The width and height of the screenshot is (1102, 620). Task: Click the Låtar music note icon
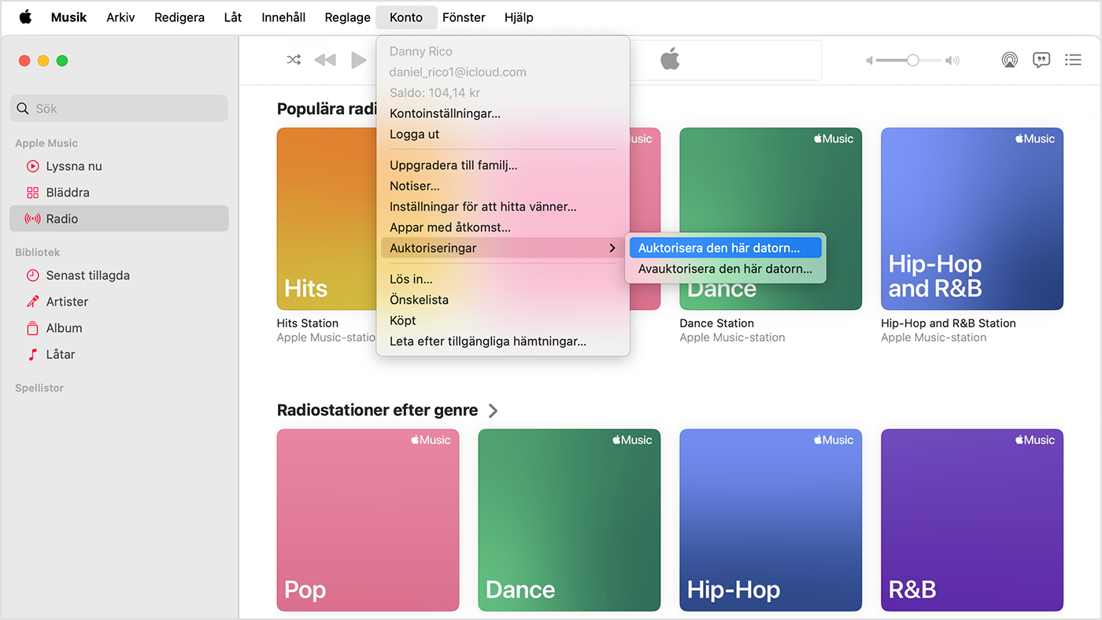click(x=32, y=354)
